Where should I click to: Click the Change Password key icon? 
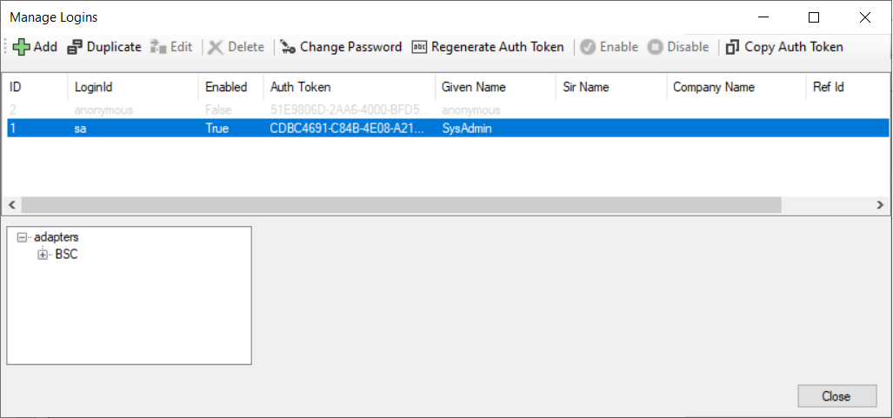point(288,47)
